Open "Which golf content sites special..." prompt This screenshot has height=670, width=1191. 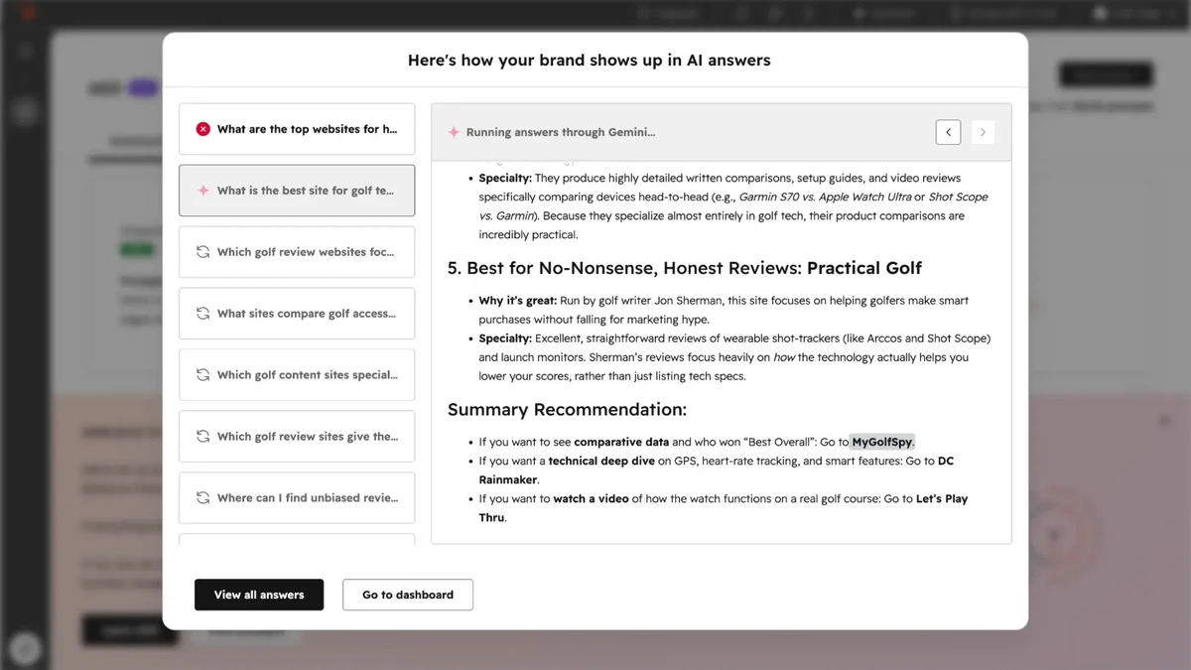coord(297,375)
